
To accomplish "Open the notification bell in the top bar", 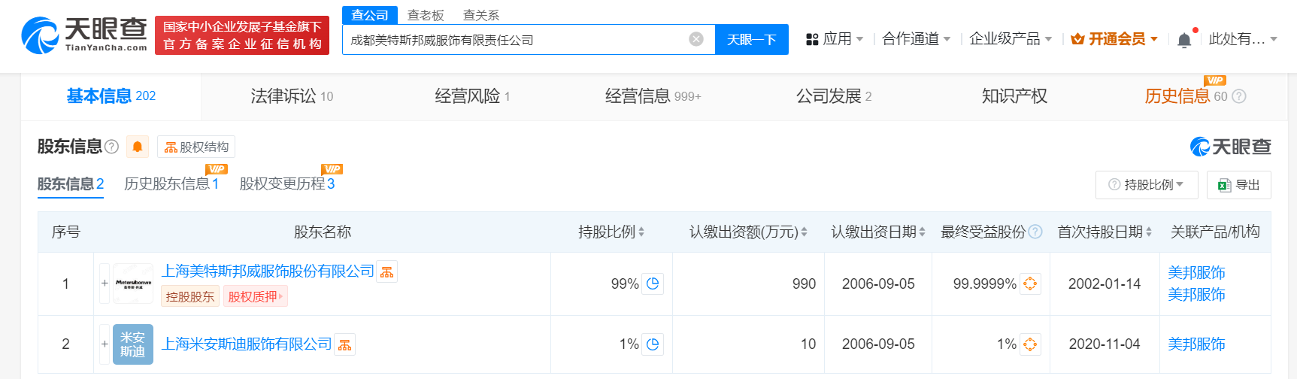I will (1184, 40).
